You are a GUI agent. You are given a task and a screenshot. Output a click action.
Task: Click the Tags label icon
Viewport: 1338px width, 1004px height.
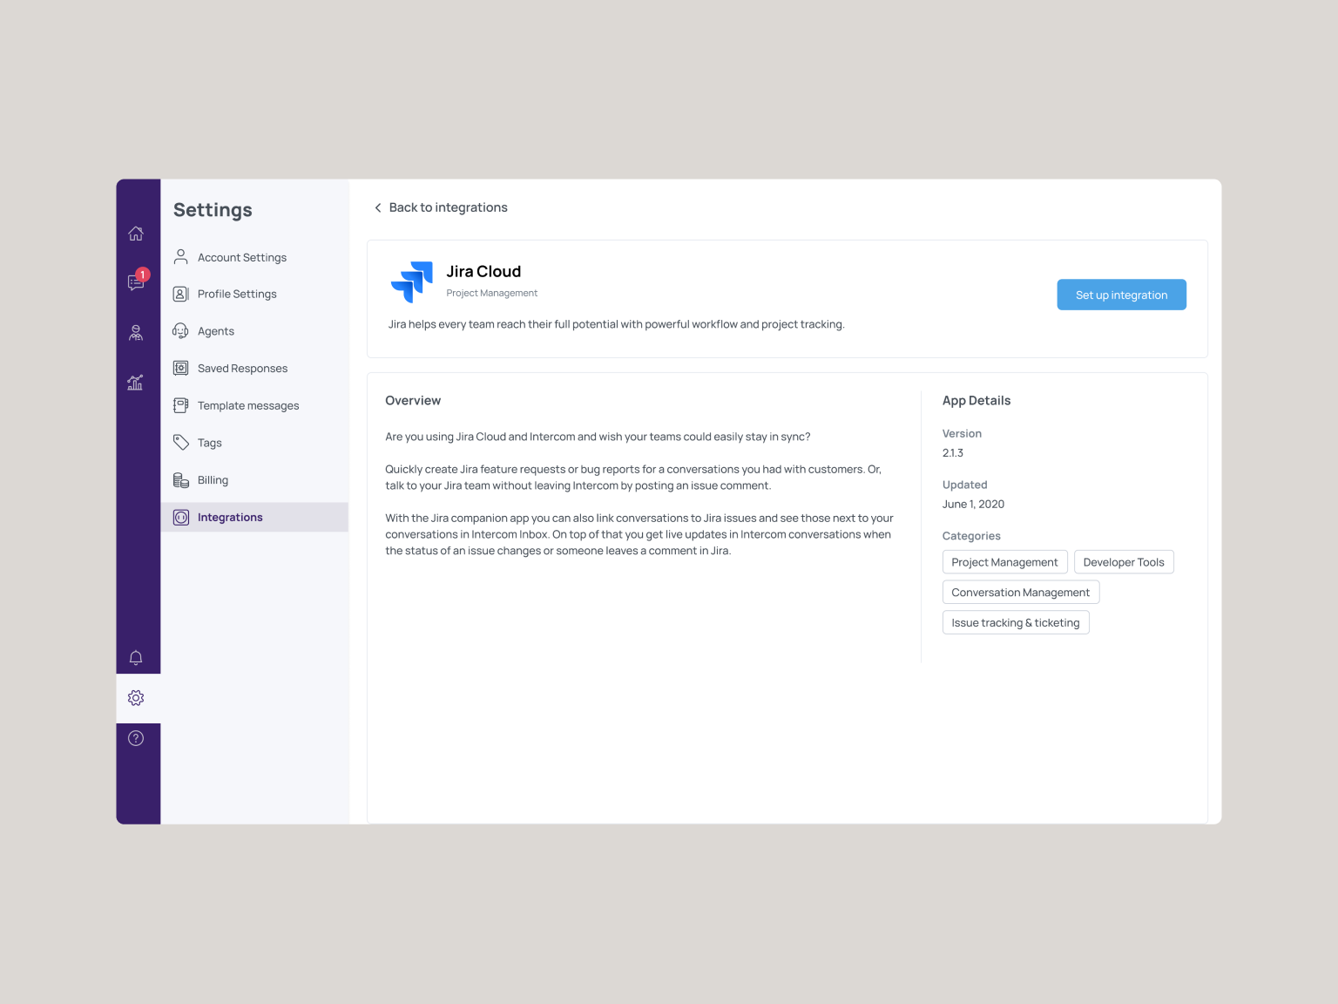[x=181, y=443]
